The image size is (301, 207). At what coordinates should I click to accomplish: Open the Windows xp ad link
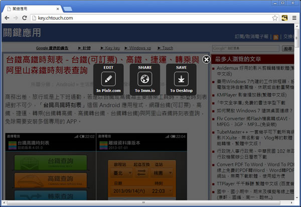(138, 48)
